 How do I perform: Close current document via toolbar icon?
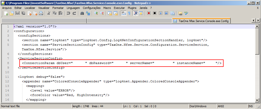[30, 13]
